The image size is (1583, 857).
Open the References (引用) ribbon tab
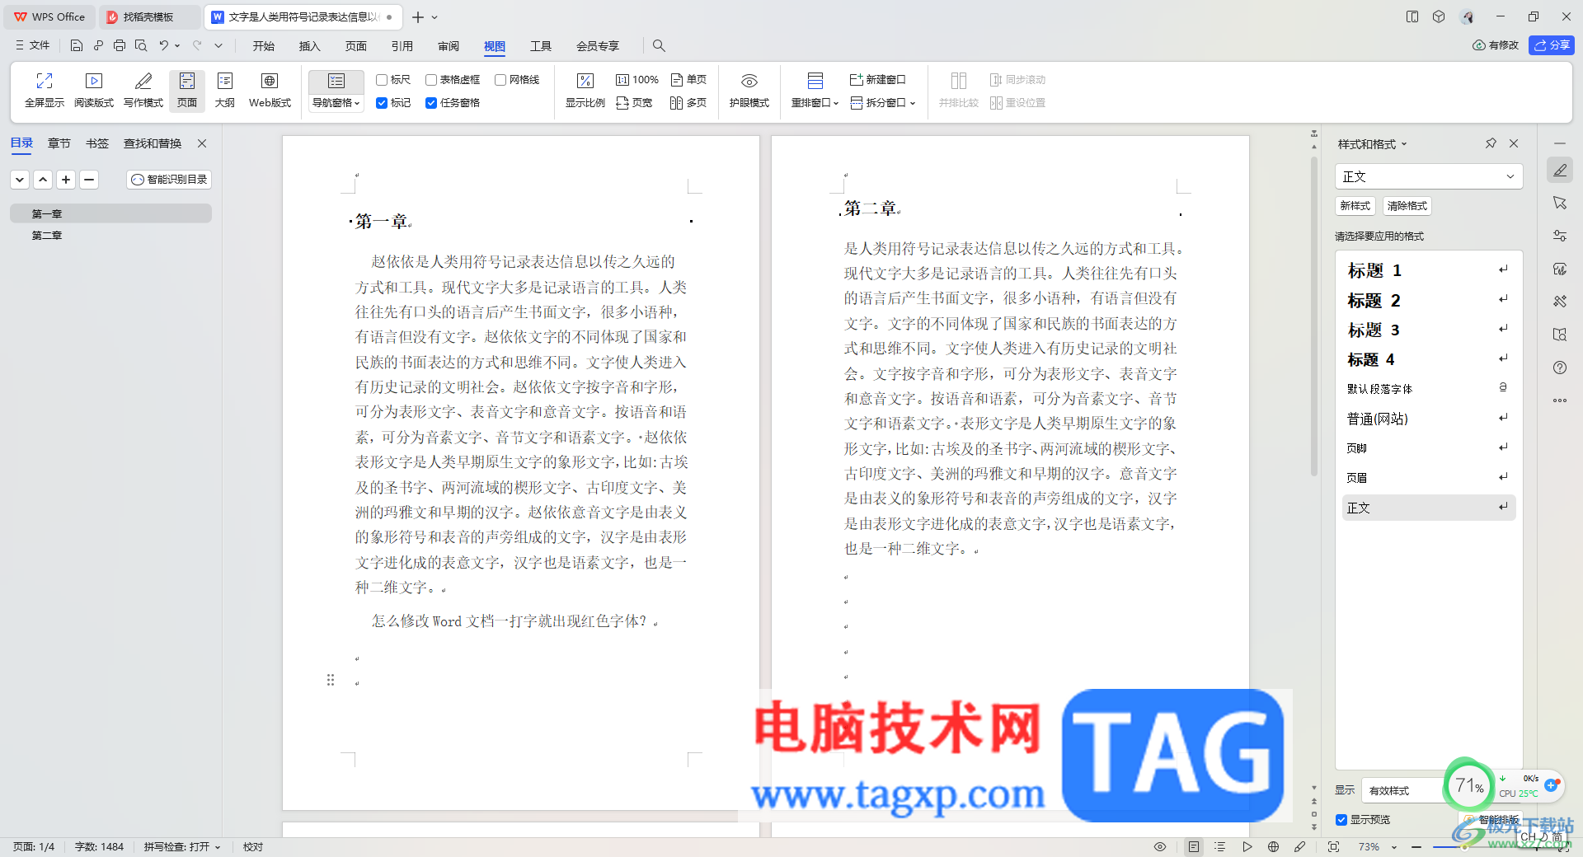pos(402,46)
